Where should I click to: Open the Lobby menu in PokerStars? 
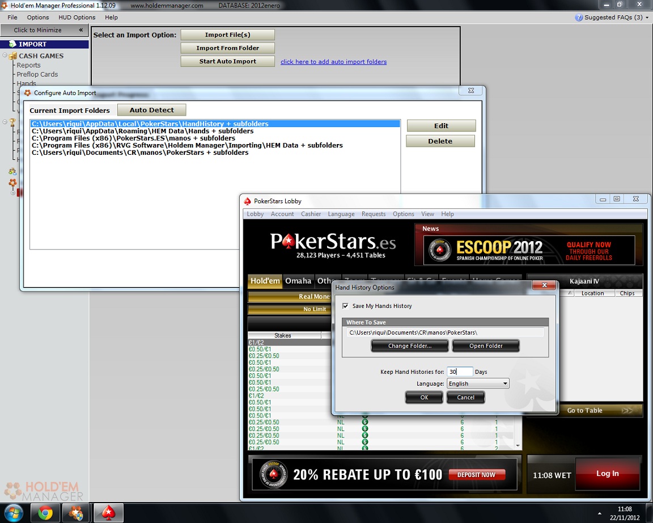255,214
